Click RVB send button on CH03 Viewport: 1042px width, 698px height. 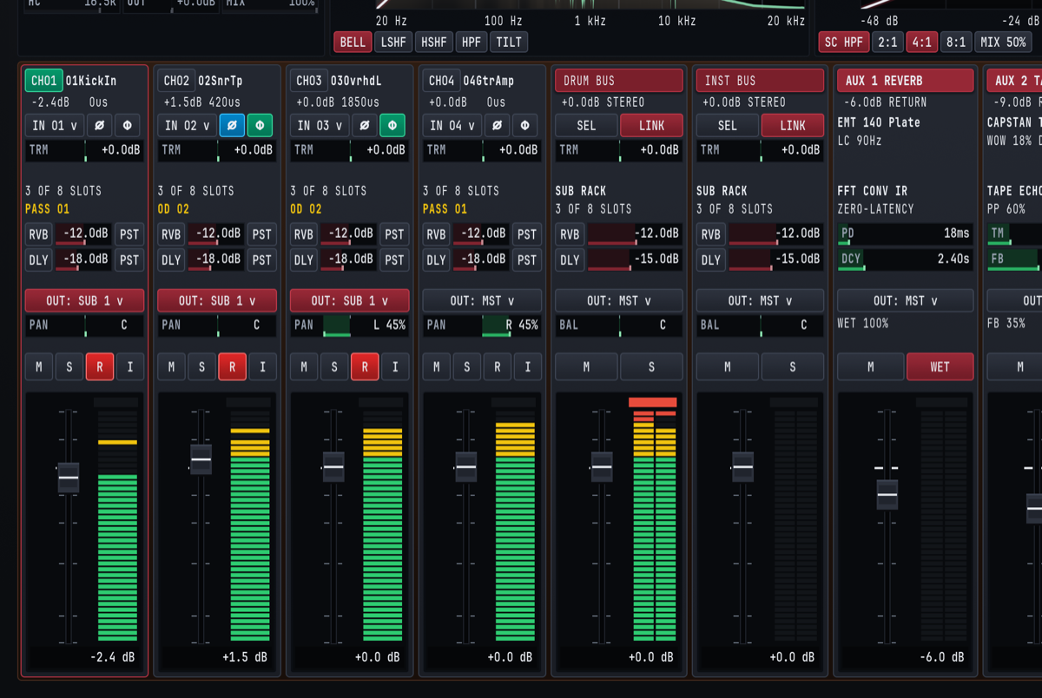click(303, 234)
